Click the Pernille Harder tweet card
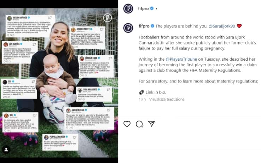Viewport: 261px width, 163px height. coord(60,142)
